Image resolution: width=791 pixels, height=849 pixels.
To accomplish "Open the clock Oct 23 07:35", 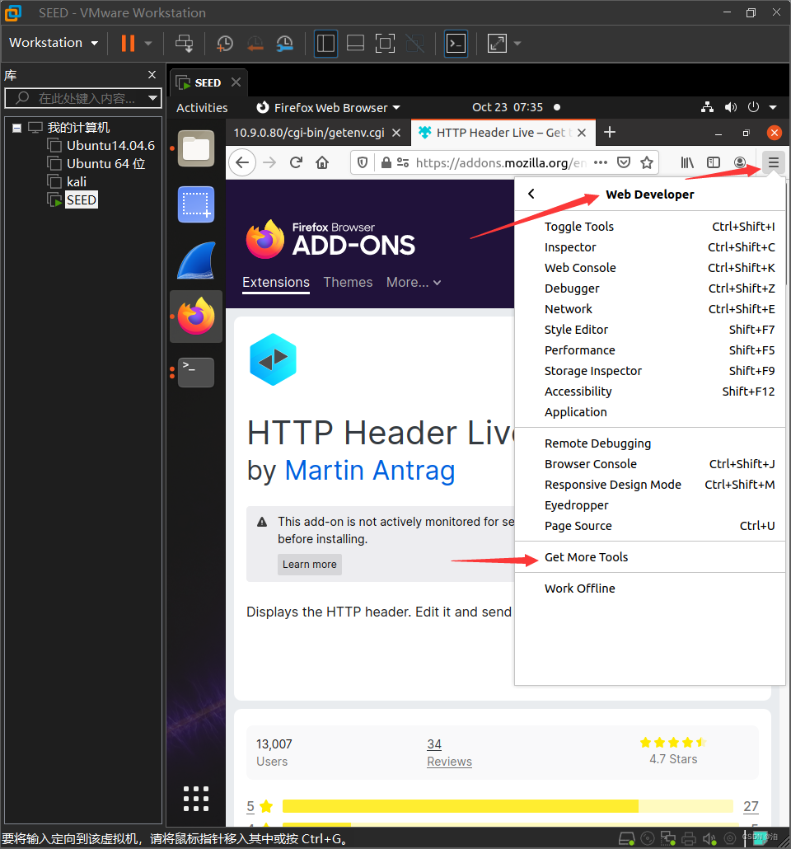I will pos(508,107).
